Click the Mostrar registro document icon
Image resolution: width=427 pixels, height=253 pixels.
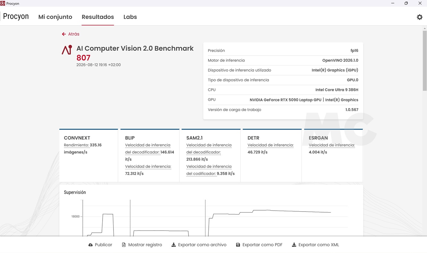pyautogui.click(x=124, y=245)
